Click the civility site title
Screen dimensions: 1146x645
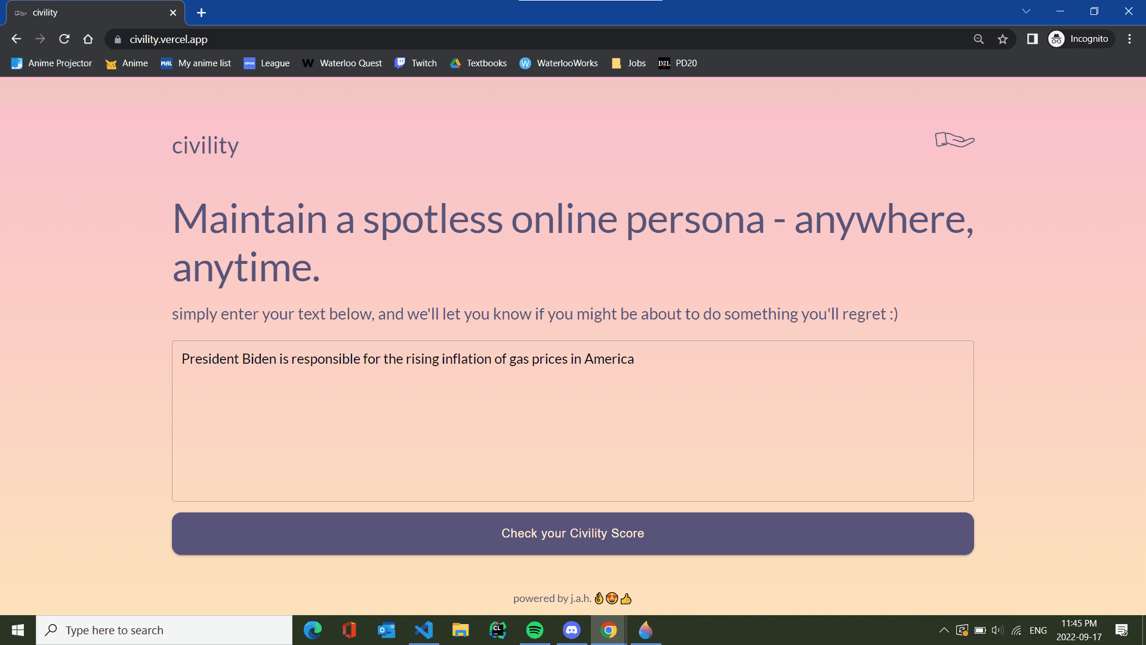click(205, 146)
